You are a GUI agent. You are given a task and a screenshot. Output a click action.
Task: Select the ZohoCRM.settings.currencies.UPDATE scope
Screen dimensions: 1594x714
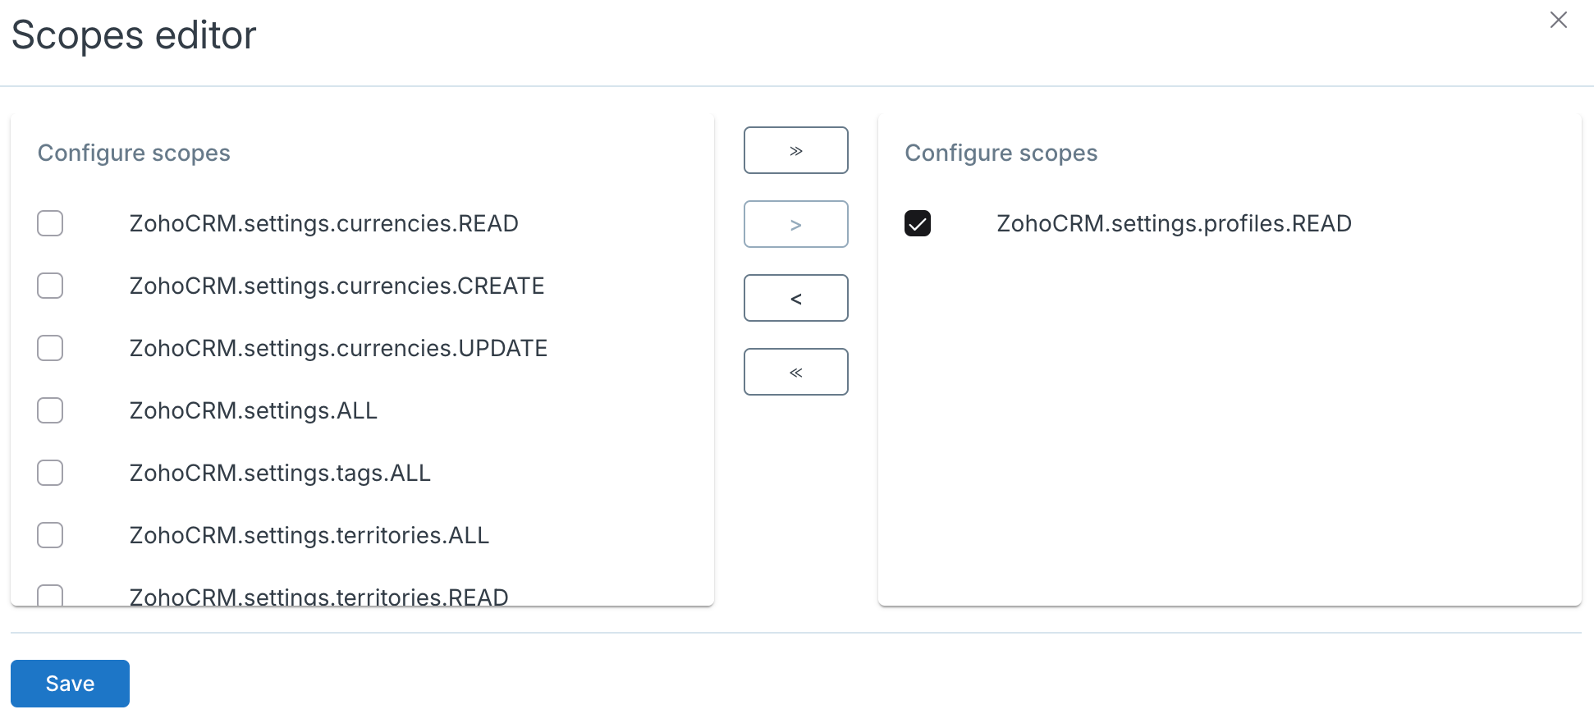coord(50,348)
